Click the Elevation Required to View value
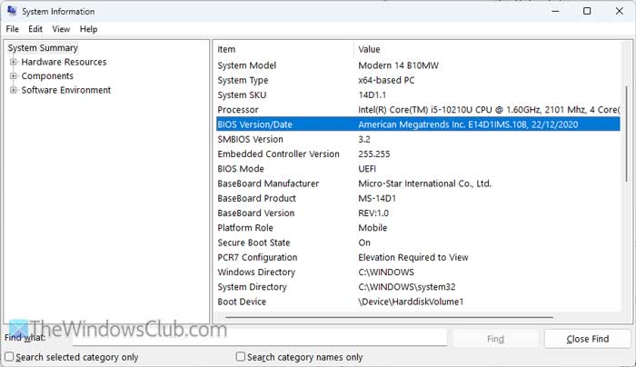Screen dimensions: 636x367 click(x=413, y=257)
